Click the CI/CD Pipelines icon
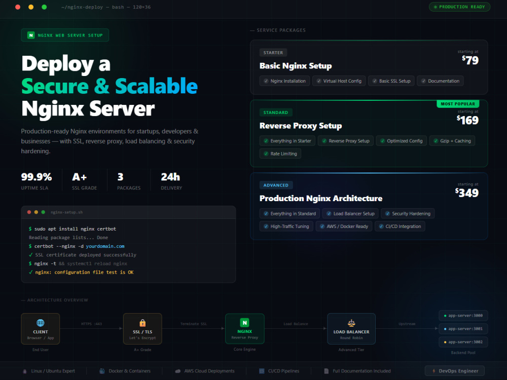Screen dimensions: 507x380 [x=262, y=371]
